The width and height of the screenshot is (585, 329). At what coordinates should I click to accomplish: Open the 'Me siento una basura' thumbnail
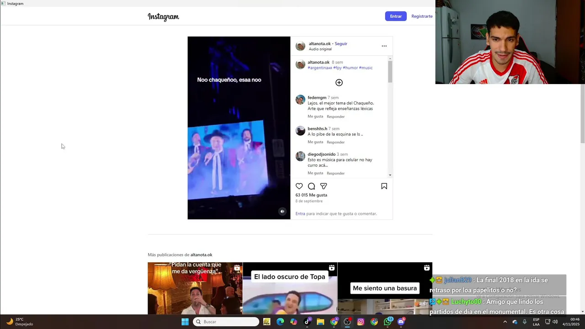pos(385,288)
